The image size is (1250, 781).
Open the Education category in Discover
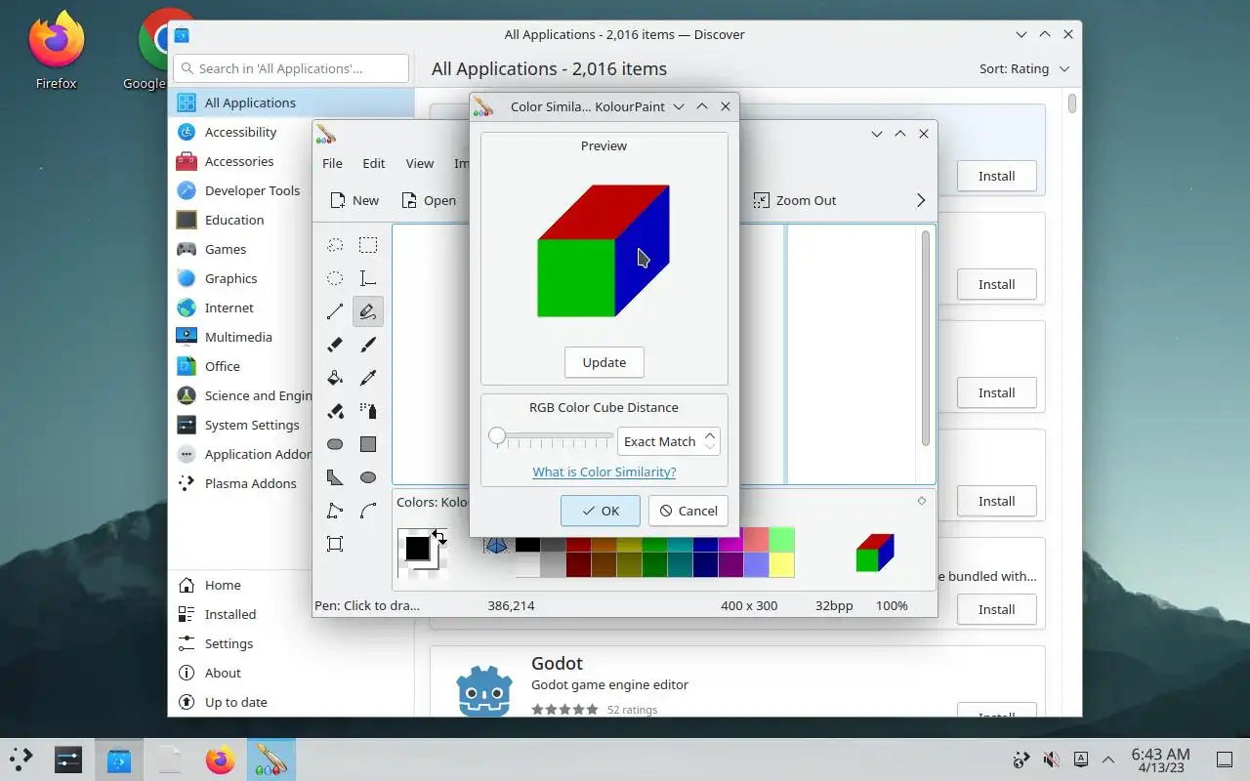point(240,220)
